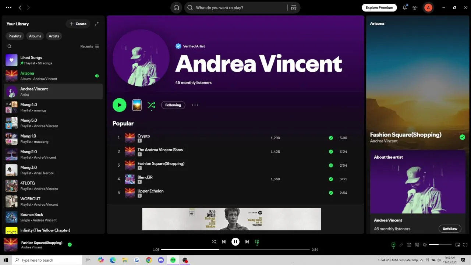The image size is (471, 265).
Task: Open Connect to a device
Action: [417, 245]
